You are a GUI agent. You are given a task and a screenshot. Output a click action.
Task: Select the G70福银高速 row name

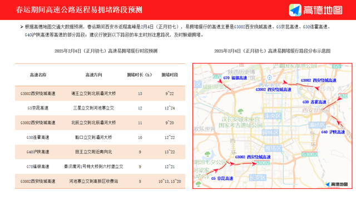38,167
